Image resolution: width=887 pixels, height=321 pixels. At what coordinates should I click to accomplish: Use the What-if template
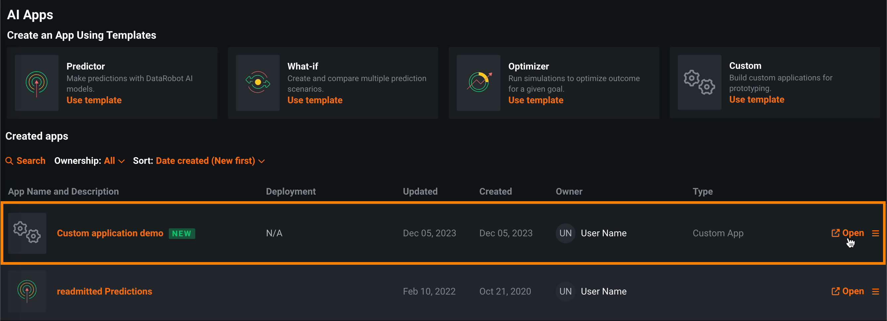click(x=315, y=100)
